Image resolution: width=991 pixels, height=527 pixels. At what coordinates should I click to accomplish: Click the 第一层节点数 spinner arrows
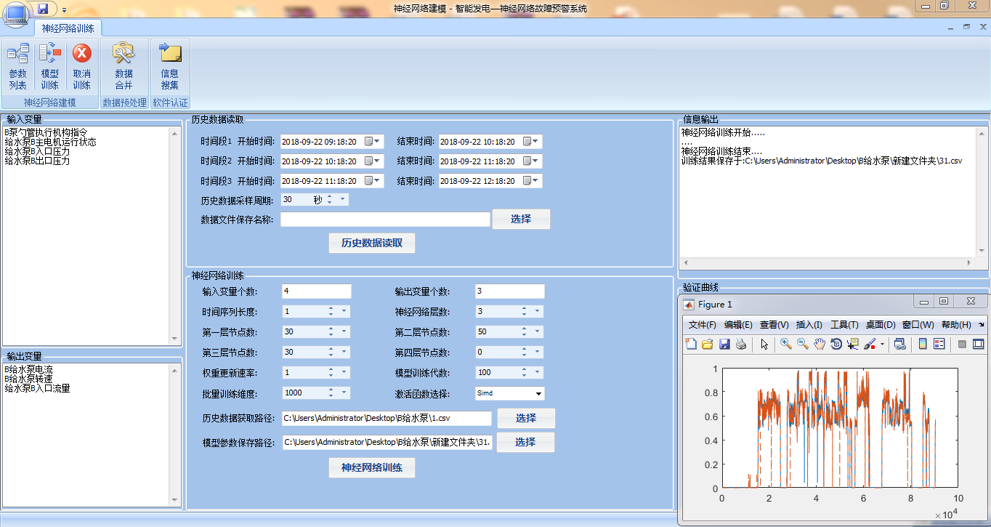click(331, 331)
